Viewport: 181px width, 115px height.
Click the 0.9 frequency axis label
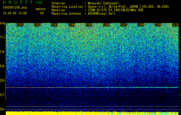point(2,66)
